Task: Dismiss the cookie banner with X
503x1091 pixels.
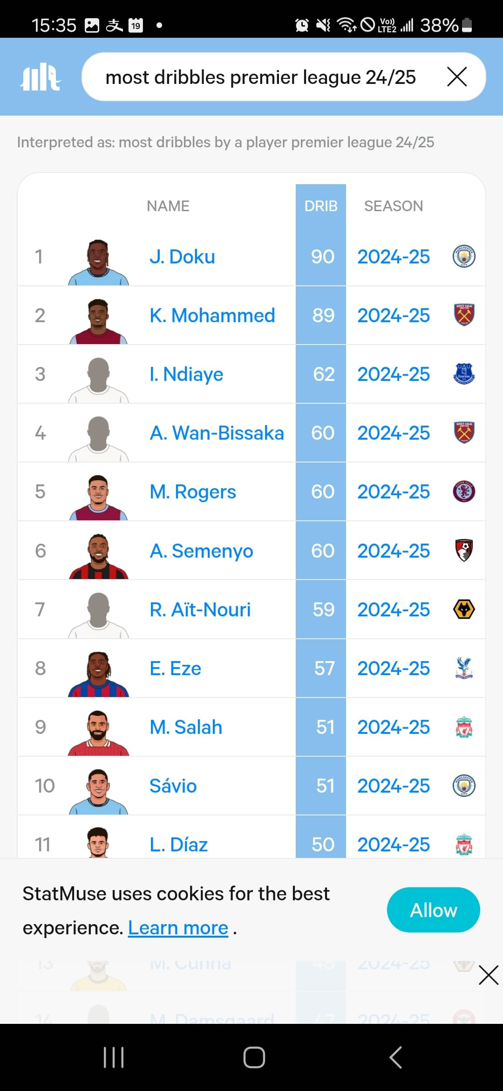Action: [489, 975]
